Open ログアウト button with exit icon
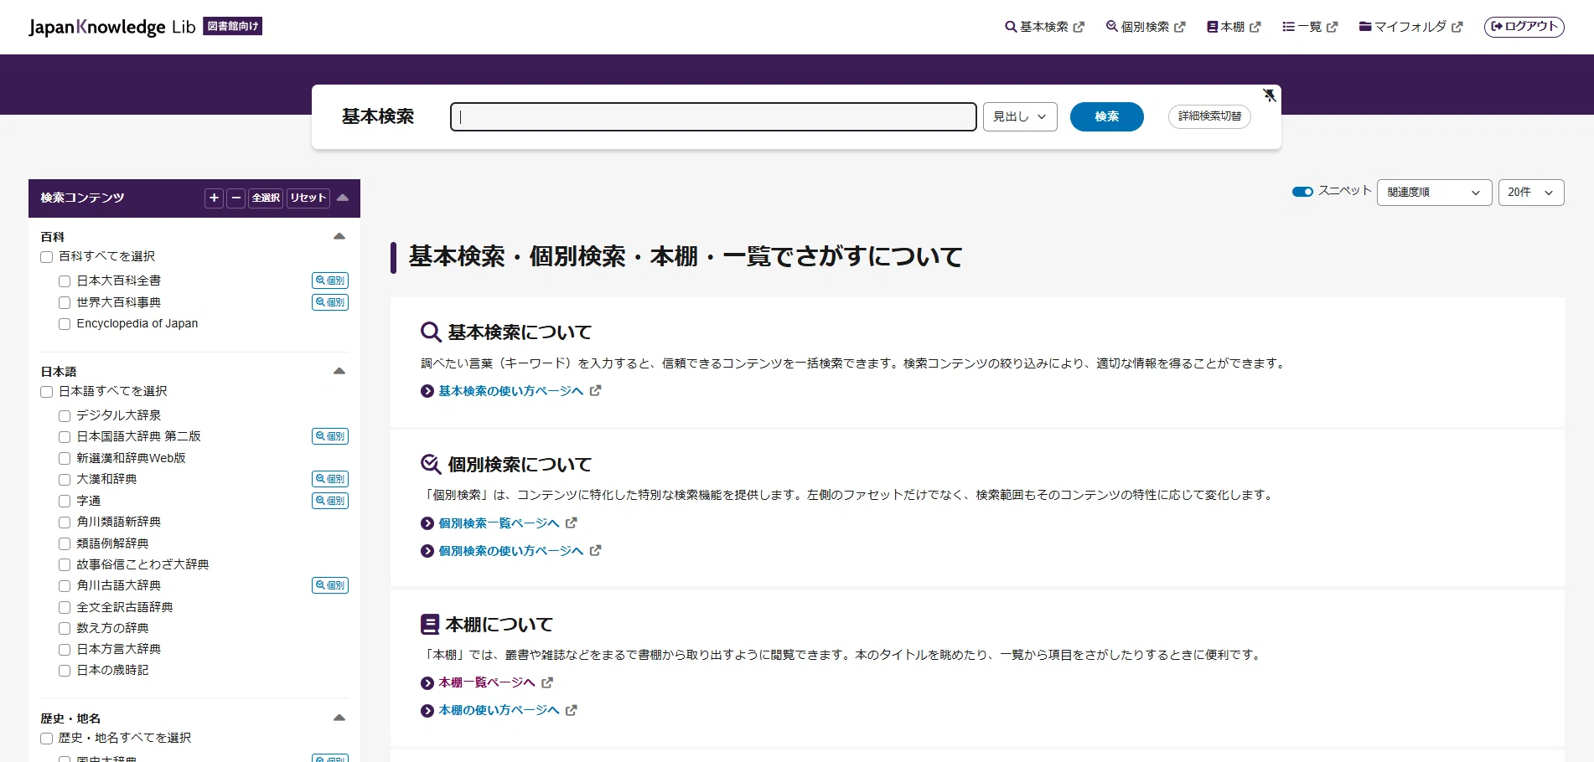 1524,27
